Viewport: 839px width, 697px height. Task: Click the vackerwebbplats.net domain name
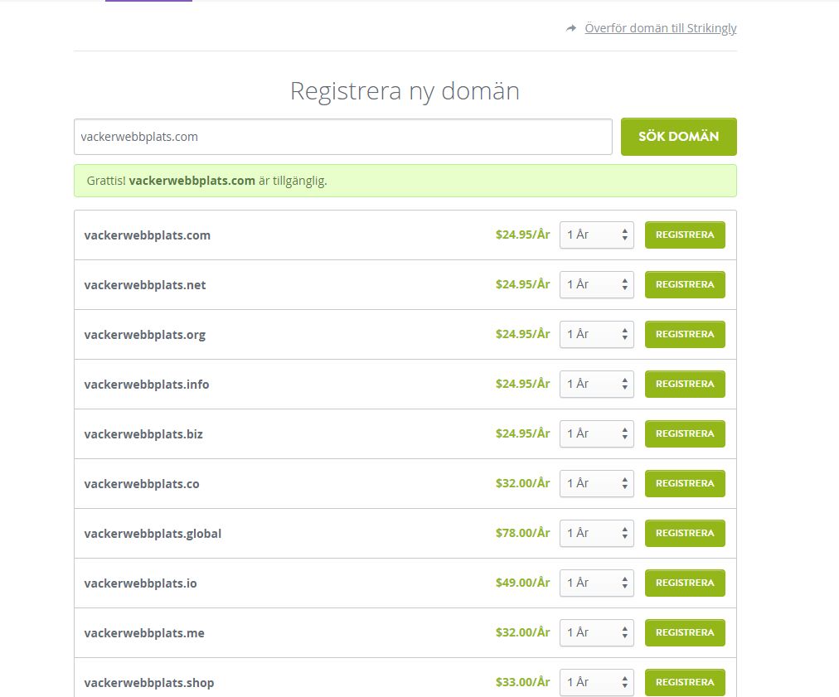click(145, 285)
